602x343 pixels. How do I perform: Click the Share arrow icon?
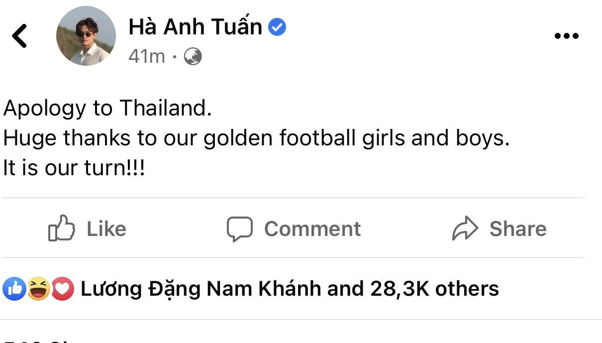[465, 229]
